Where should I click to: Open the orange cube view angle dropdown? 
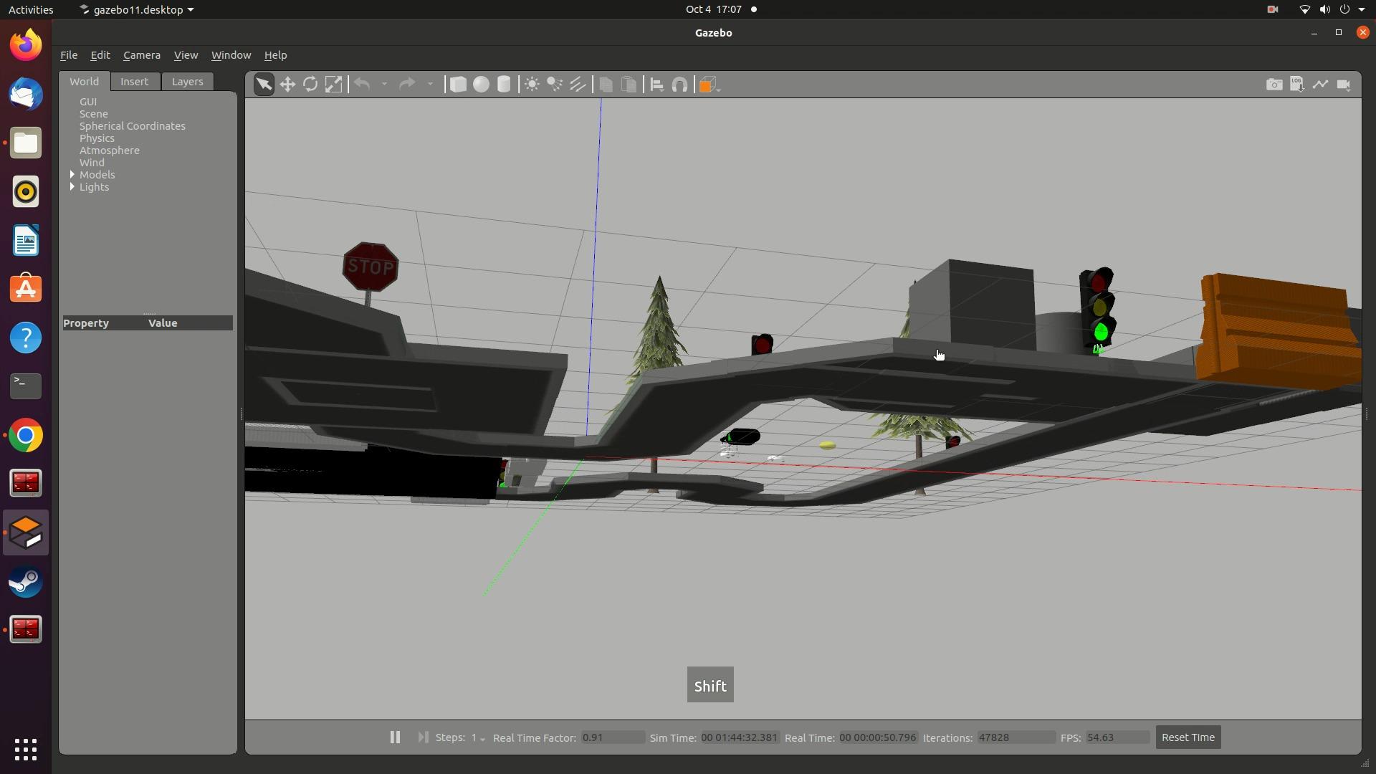pos(709,85)
